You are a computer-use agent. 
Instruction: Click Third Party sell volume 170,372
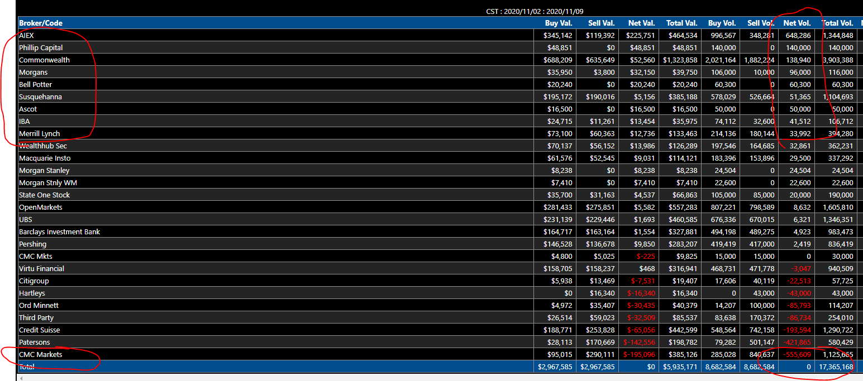coord(761,317)
